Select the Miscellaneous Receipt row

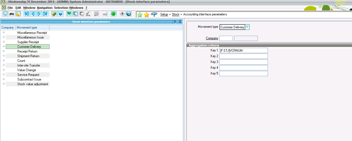28,33
